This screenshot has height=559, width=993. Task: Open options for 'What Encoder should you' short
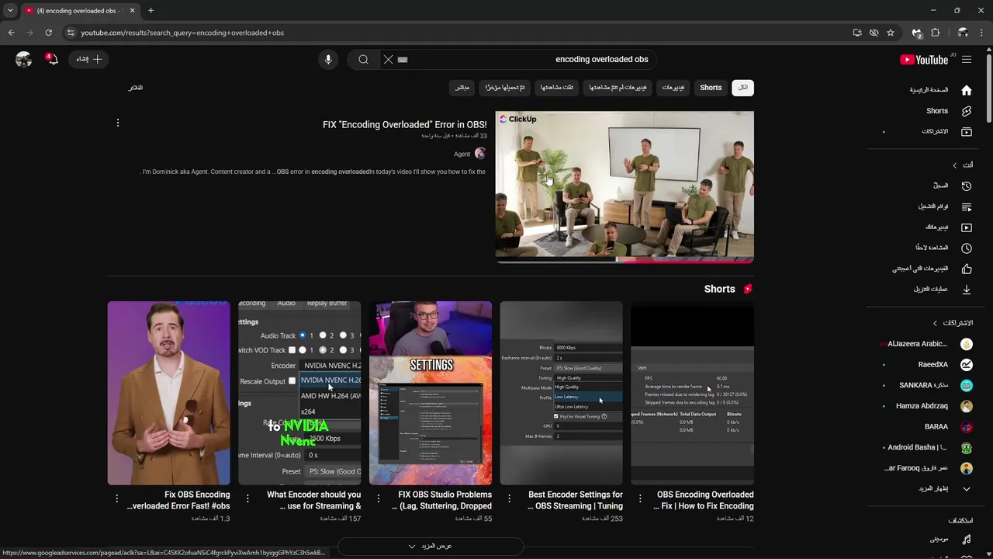click(247, 498)
